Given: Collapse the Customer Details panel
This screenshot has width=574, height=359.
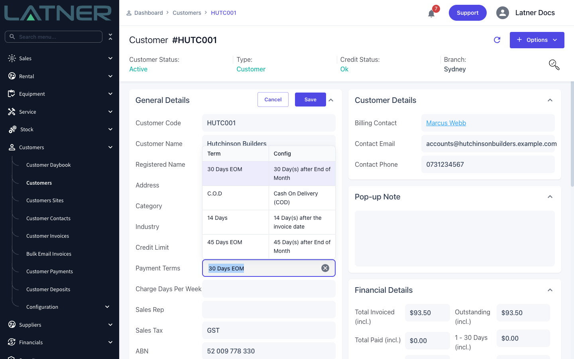Looking at the screenshot, I should click(x=550, y=100).
